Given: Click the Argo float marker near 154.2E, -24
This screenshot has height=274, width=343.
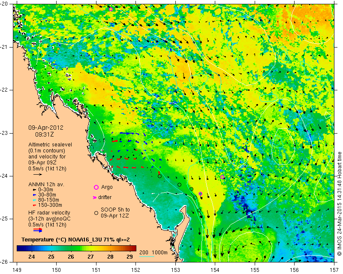Looking at the screenshot, I should [222, 177].
